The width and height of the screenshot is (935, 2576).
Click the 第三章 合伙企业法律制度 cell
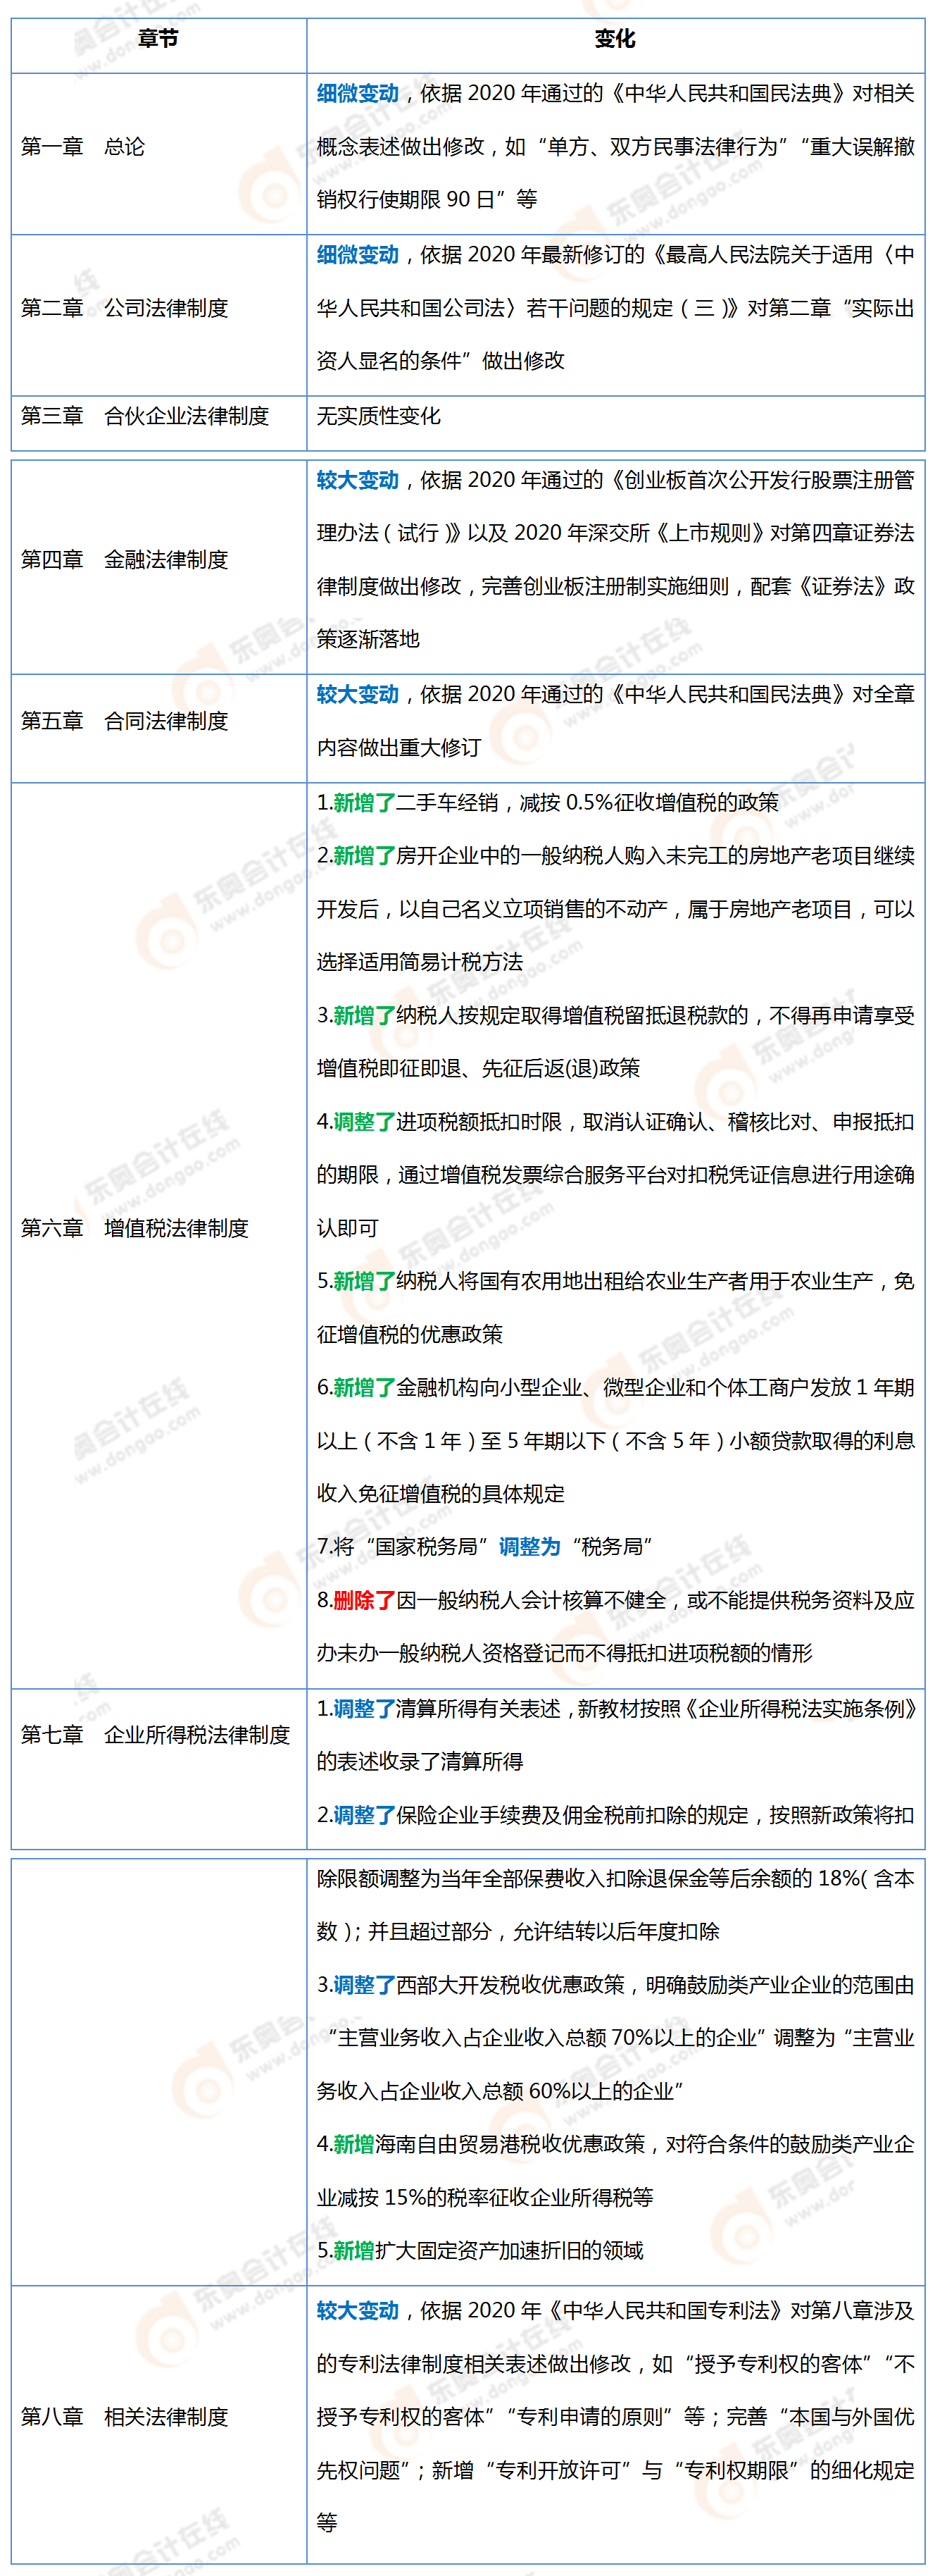click(145, 416)
